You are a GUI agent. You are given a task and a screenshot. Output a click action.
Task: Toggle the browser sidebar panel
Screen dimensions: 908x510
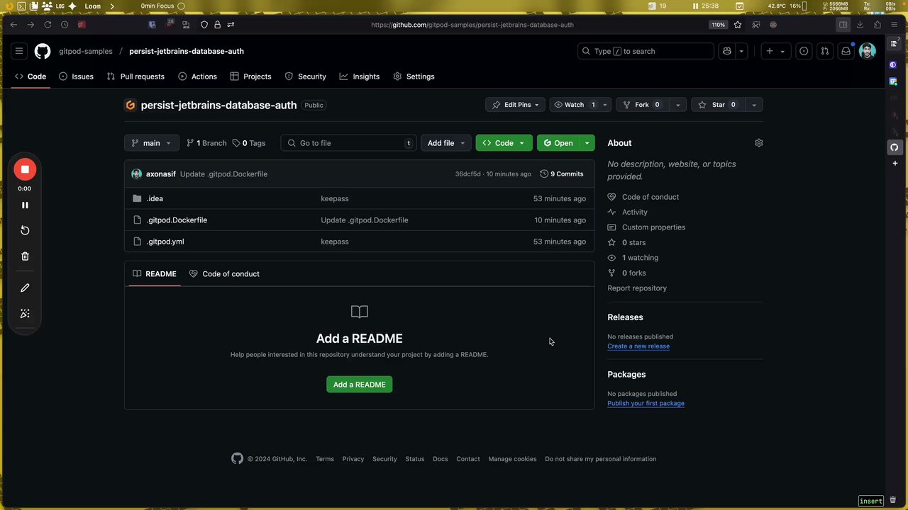coord(843,25)
